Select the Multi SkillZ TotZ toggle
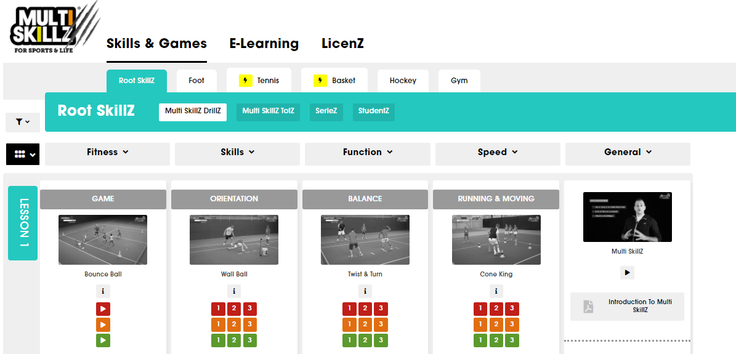Viewport: 736px width, 354px height. (268, 111)
